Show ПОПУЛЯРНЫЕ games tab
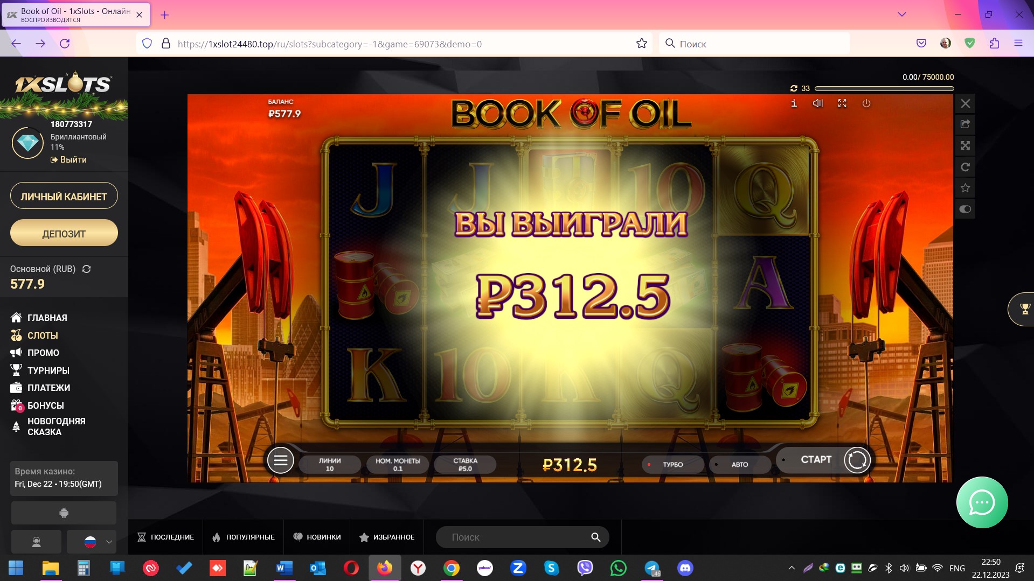This screenshot has height=581, width=1034. [x=244, y=537]
